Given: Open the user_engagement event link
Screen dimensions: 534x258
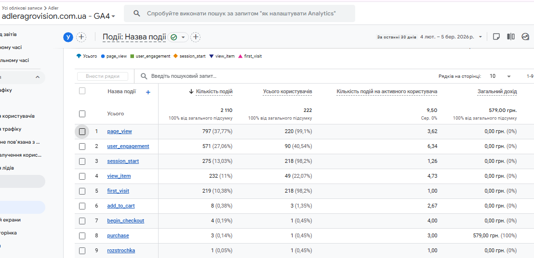Looking at the screenshot, I should coord(128,147).
